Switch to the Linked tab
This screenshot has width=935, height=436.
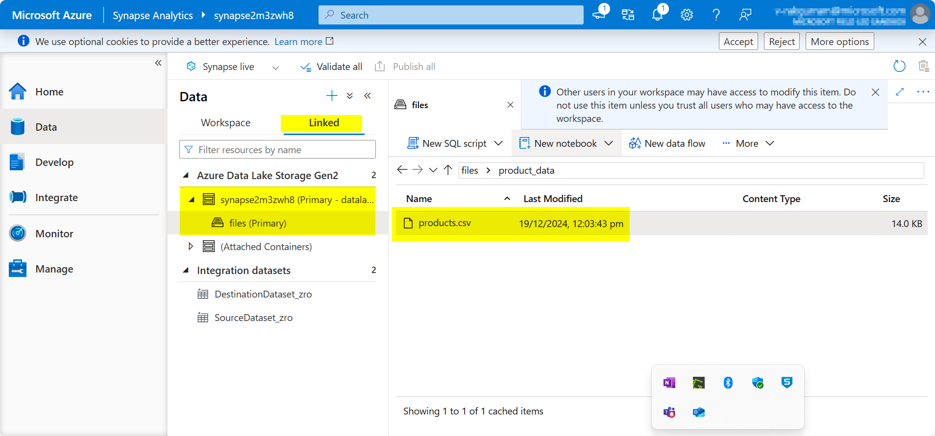pyautogui.click(x=324, y=123)
